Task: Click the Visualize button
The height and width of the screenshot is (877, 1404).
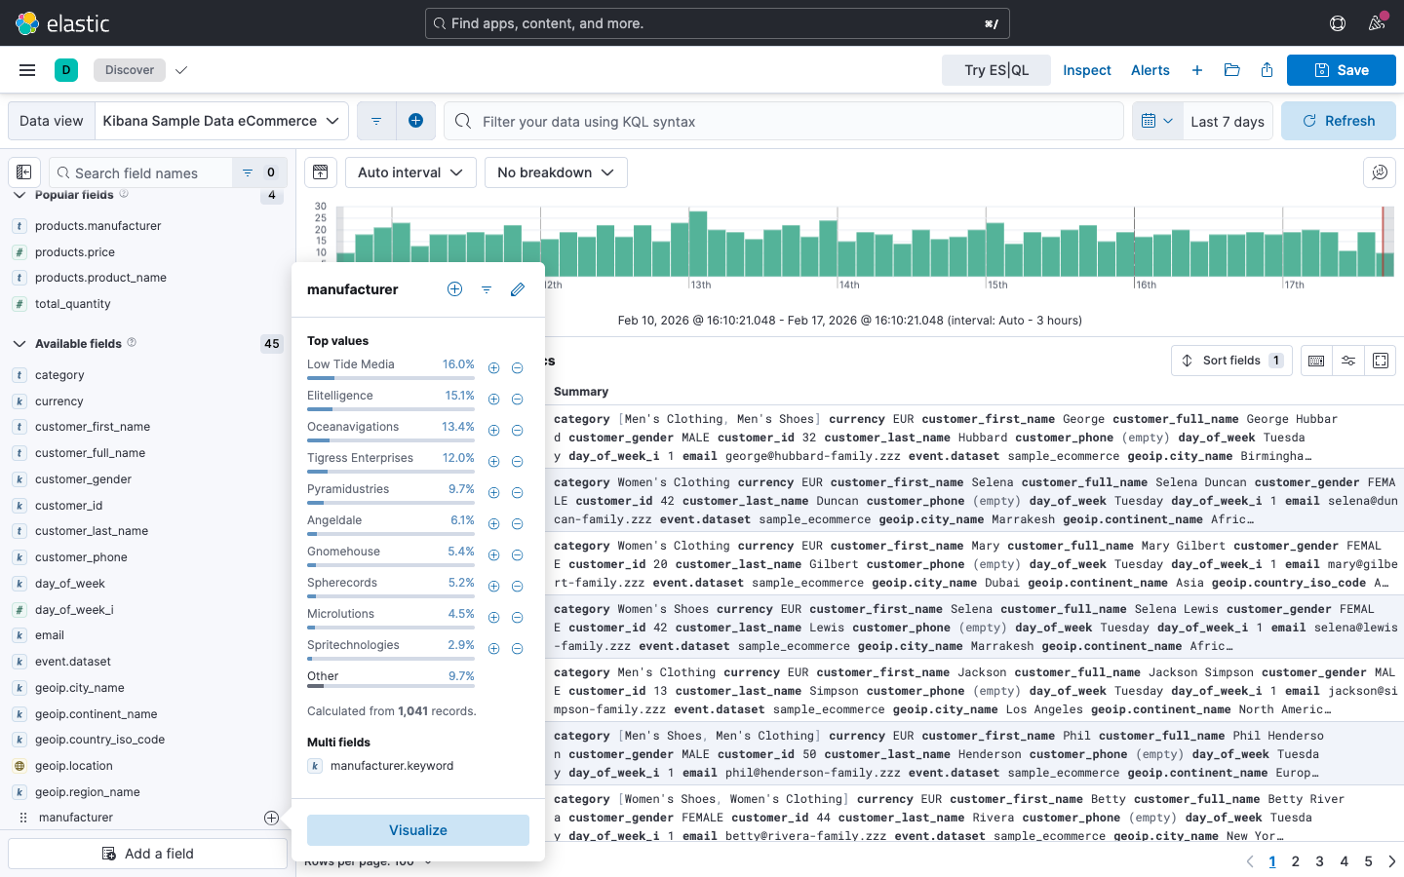Action: coord(418,830)
